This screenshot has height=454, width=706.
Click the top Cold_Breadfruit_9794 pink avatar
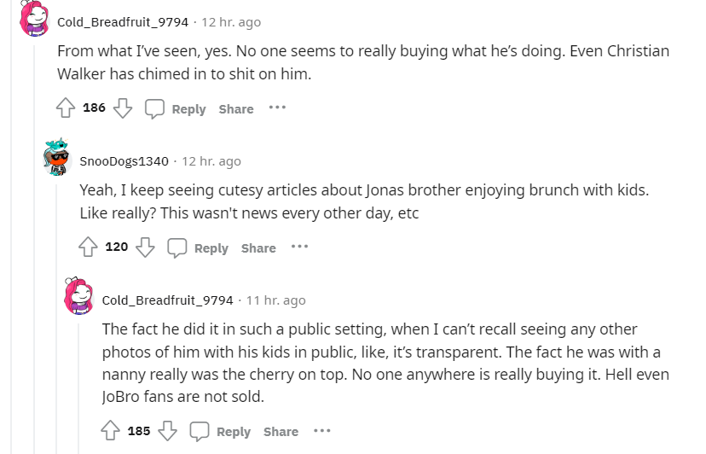35,19
